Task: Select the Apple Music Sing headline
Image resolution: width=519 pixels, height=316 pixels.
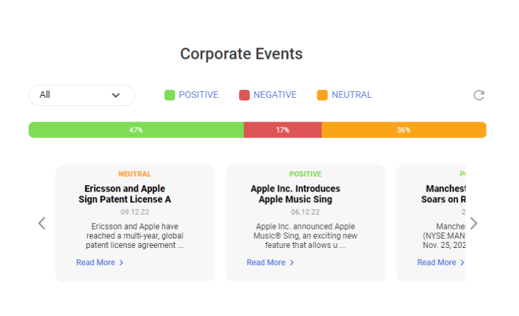Action: tap(295, 194)
